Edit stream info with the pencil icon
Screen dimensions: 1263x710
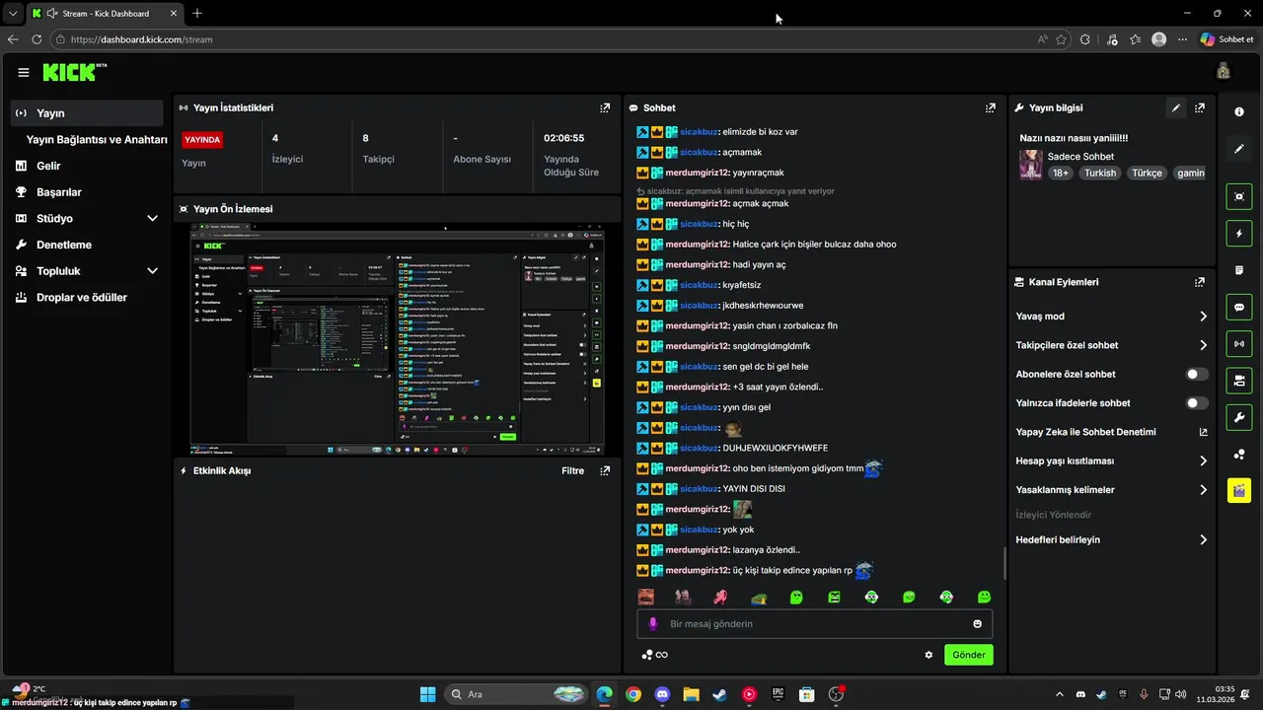tap(1175, 107)
